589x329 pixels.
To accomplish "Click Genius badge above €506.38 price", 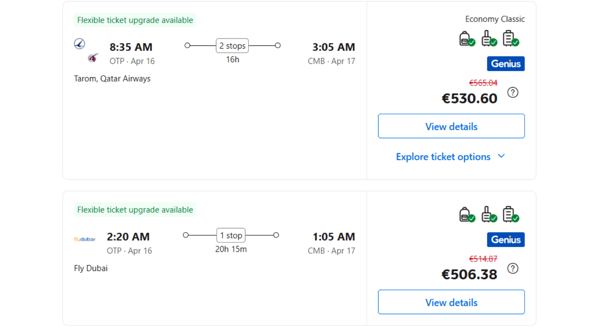I will [505, 240].
